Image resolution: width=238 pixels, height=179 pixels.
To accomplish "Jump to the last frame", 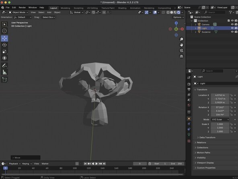I will pos(104,164).
